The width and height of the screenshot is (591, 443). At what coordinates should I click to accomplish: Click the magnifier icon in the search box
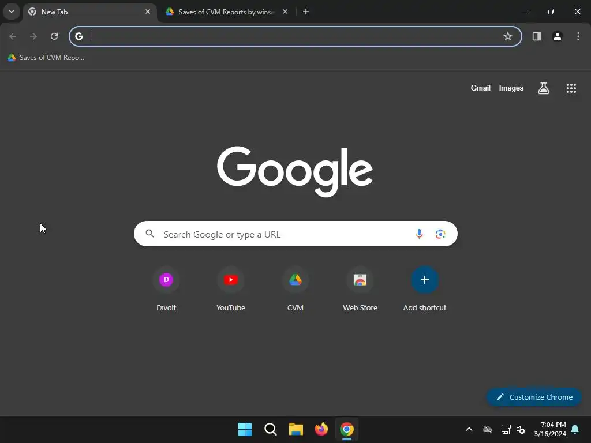tap(149, 234)
